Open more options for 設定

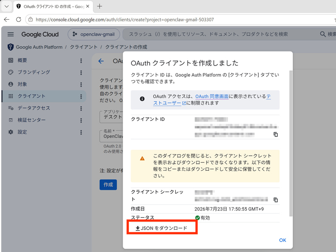pos(81,132)
